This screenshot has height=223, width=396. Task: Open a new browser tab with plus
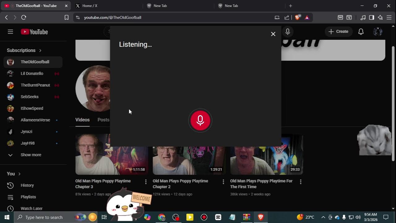(291, 6)
